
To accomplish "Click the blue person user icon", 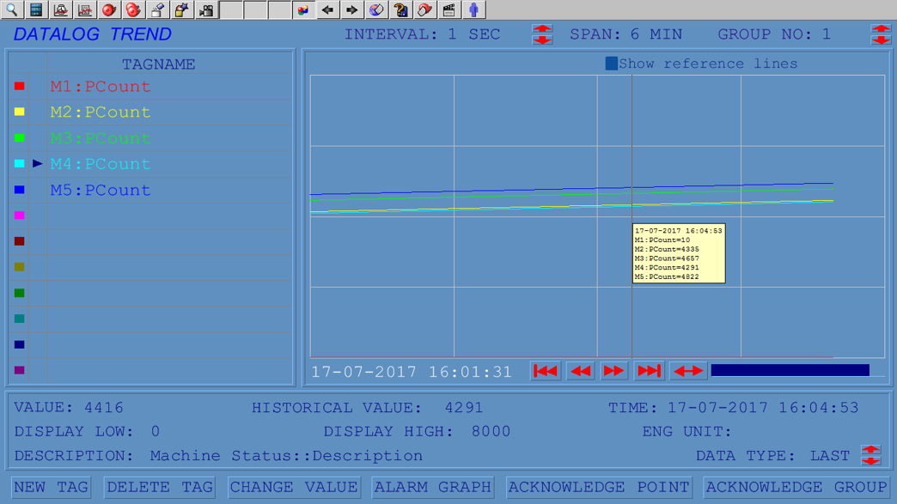I will tap(473, 9).
